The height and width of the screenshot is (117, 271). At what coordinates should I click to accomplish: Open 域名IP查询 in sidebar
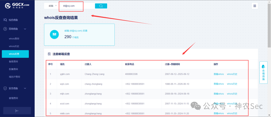pos(15,77)
